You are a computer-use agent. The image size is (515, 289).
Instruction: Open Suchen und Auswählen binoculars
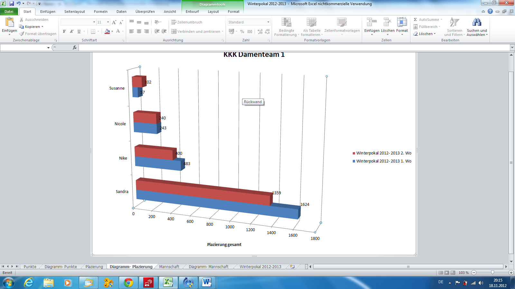[x=477, y=27]
